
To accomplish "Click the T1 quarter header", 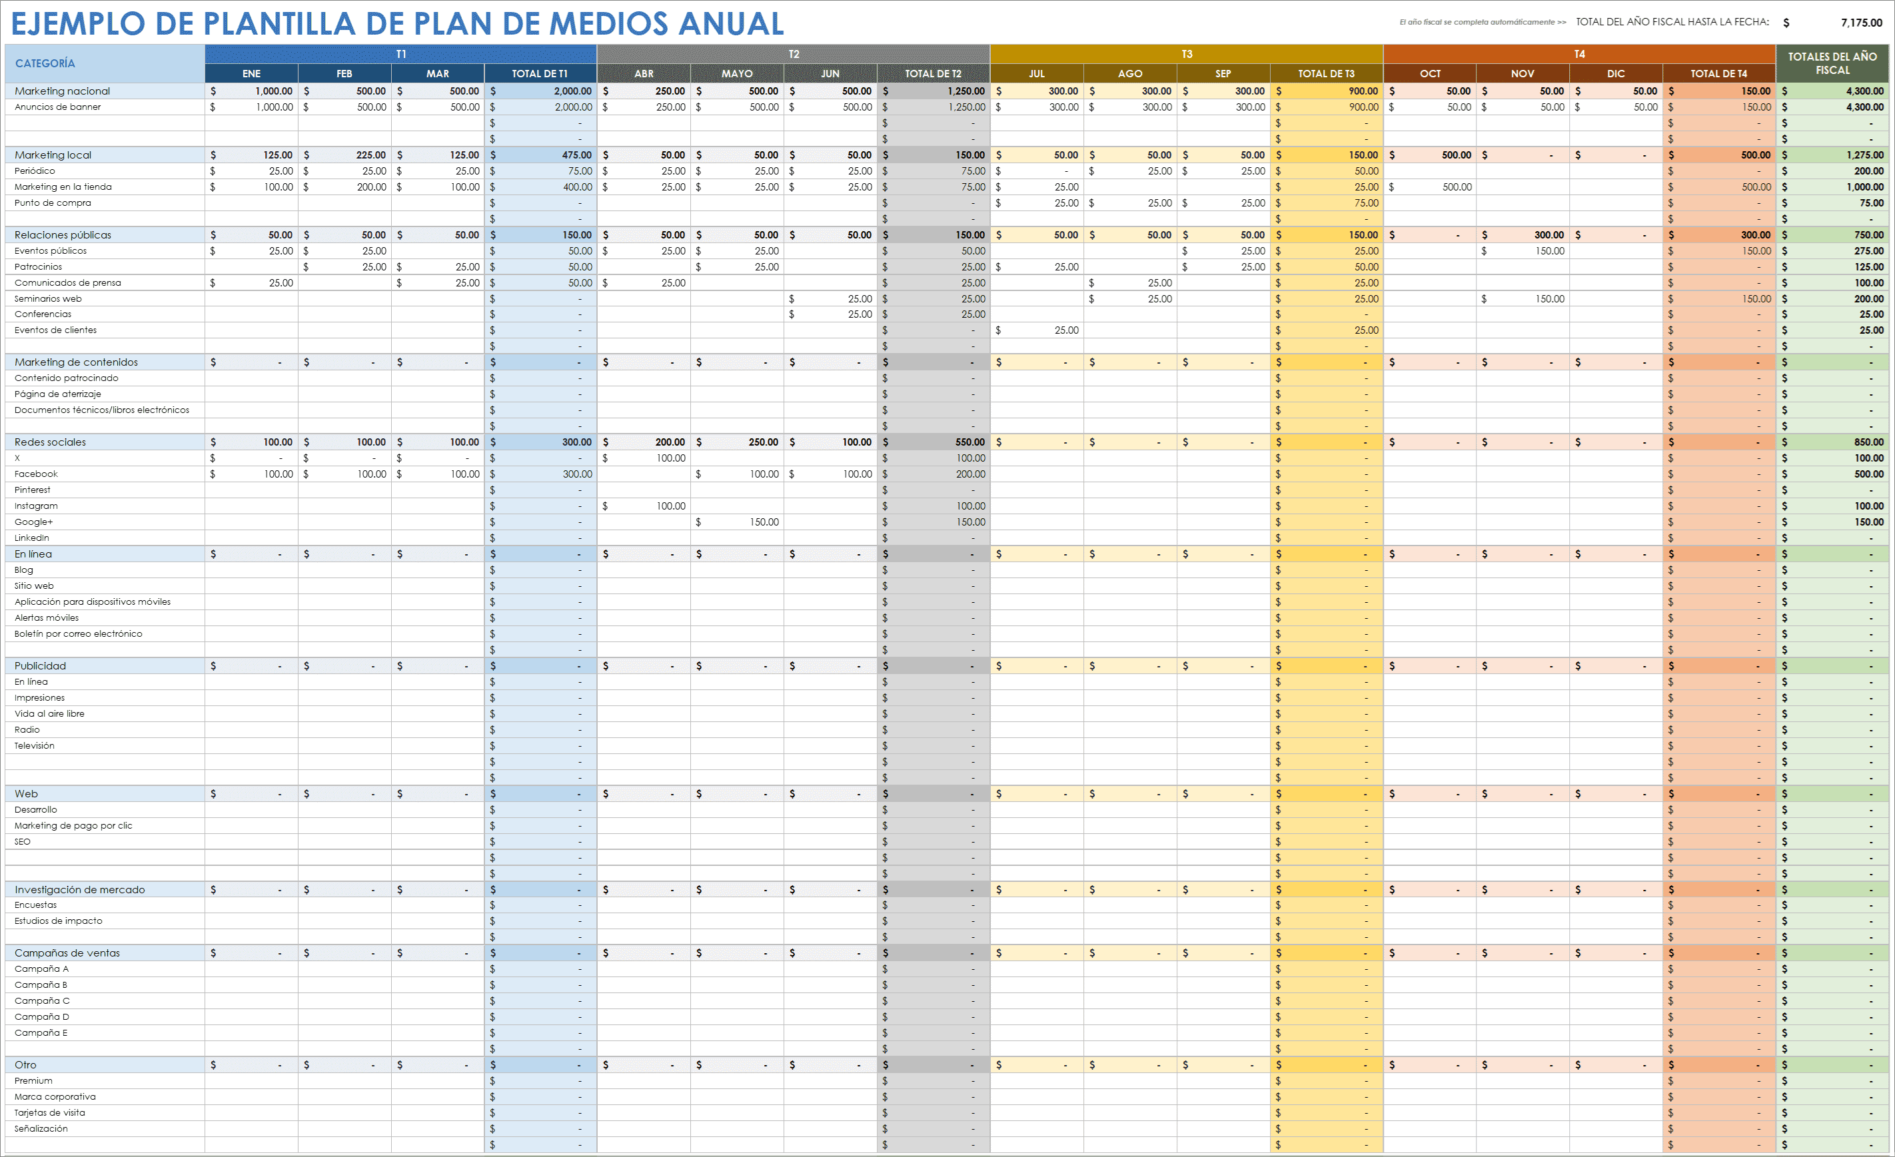I will (400, 54).
